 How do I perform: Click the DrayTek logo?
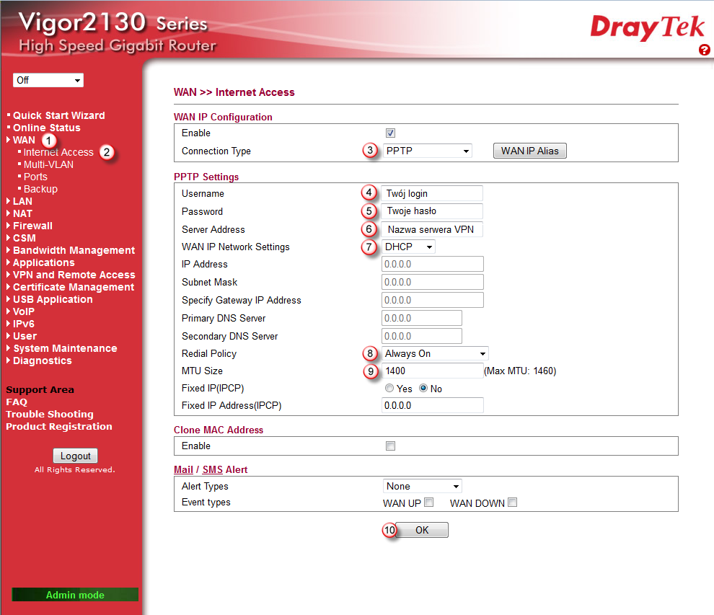[647, 27]
